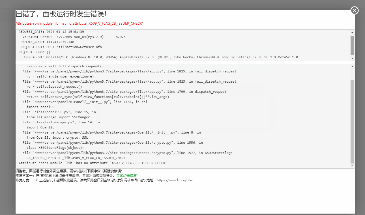Click the flask/app.py line 1823 traceback row
Screen dimensions: 365x215
(130, 81)
